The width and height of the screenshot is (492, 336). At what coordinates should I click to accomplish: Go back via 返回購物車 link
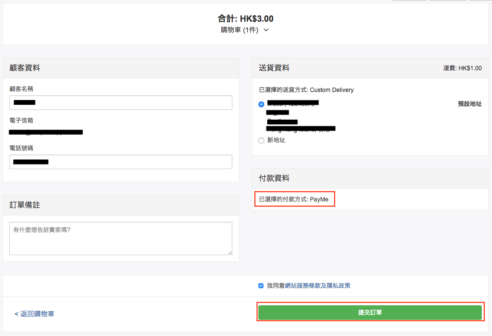[x=35, y=314]
